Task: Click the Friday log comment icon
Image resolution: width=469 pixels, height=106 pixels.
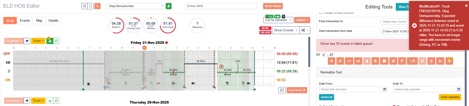Action: tap(282, 90)
